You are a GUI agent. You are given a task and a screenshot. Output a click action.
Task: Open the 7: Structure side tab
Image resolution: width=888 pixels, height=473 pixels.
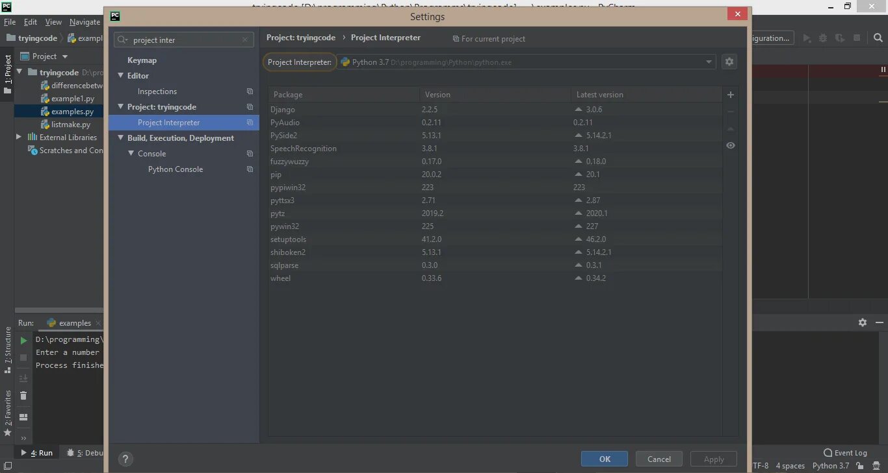pyautogui.click(x=8, y=350)
